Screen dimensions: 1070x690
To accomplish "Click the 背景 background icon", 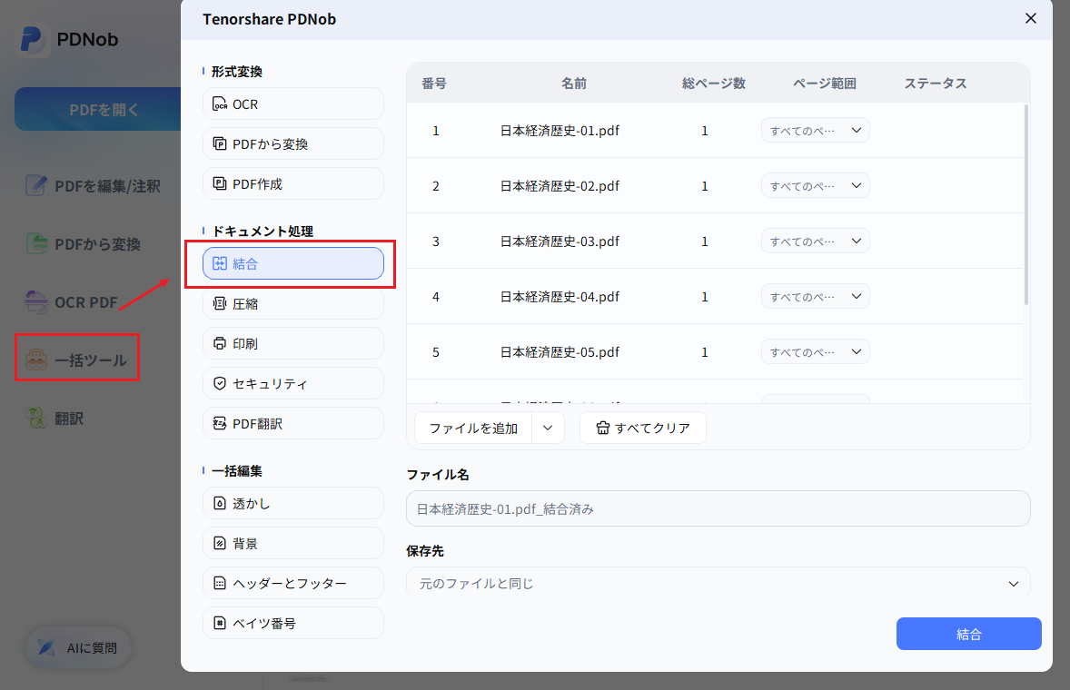I will coord(220,544).
